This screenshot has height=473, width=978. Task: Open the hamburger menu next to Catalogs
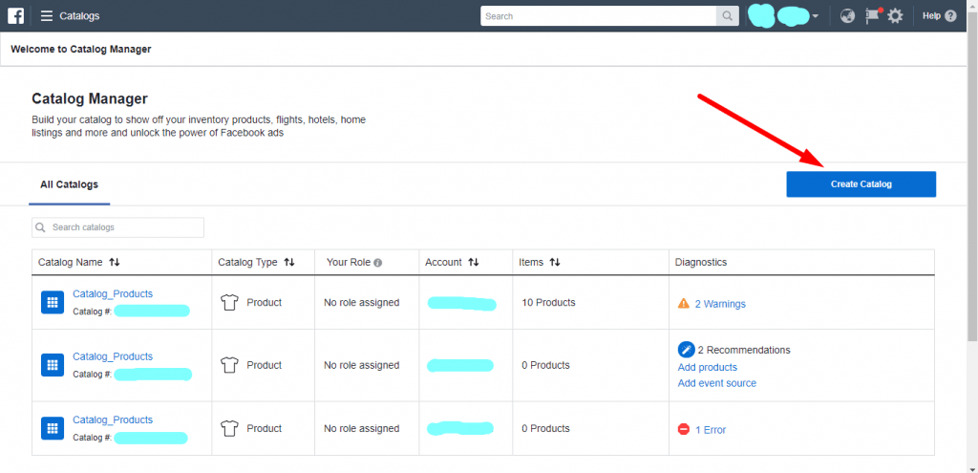pos(46,16)
